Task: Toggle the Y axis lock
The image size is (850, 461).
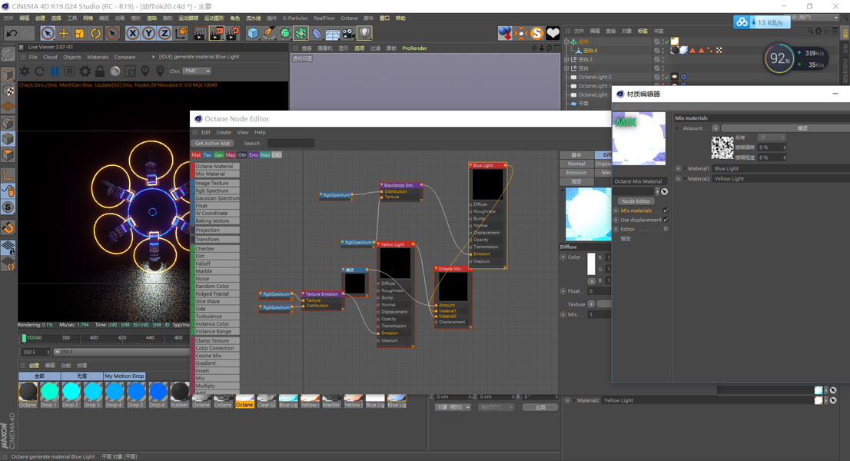Action: click(x=148, y=33)
